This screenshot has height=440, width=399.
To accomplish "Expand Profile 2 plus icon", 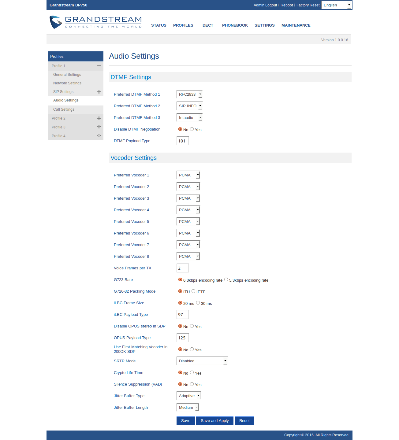I will coord(99,118).
